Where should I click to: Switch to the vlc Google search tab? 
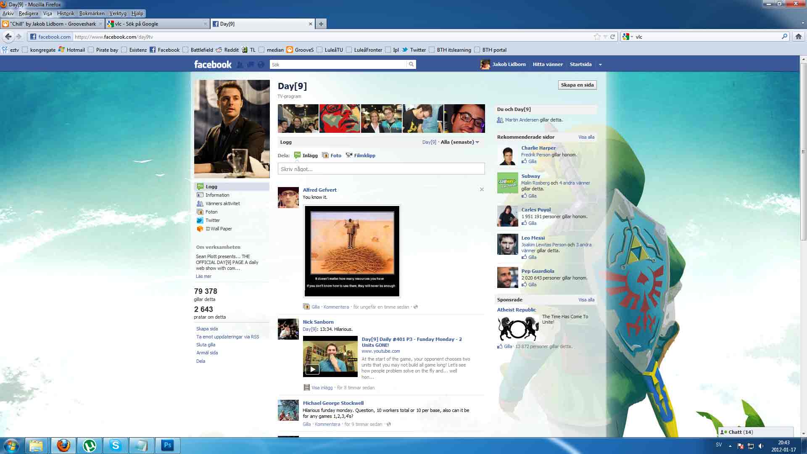[x=157, y=24]
